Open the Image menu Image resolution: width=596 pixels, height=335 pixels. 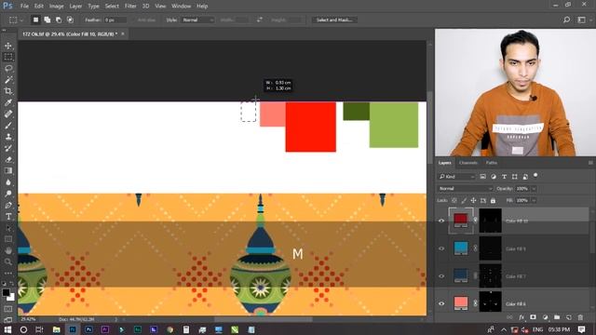(56, 7)
